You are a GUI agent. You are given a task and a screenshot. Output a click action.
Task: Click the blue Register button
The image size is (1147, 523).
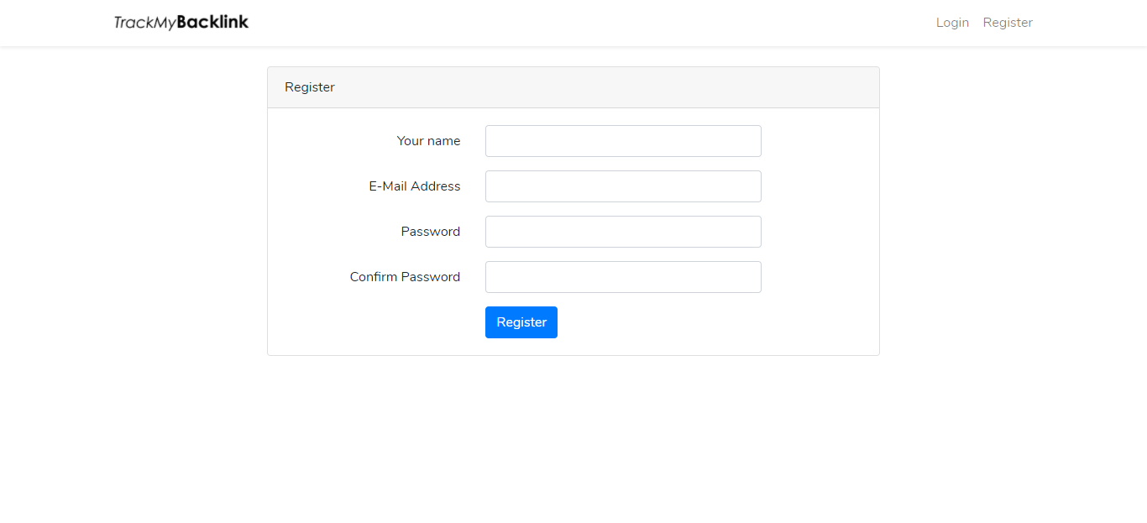coord(521,322)
